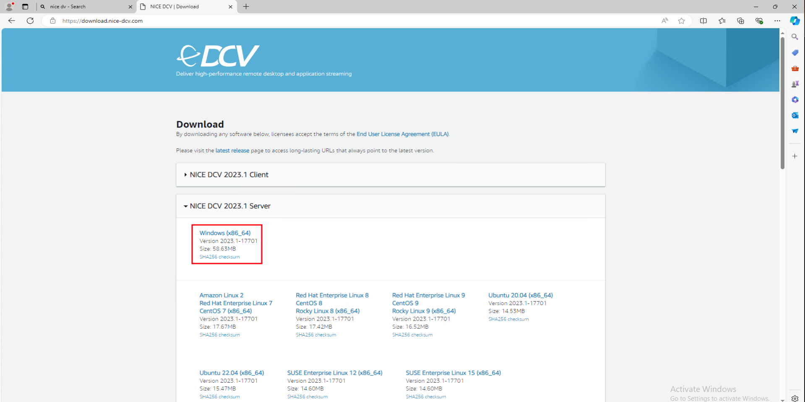Customize sidebar with plus icon

pos(795,156)
